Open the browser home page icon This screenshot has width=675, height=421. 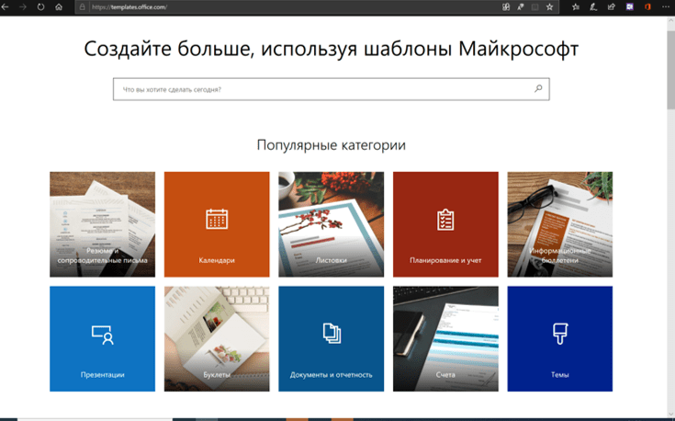[x=59, y=7]
